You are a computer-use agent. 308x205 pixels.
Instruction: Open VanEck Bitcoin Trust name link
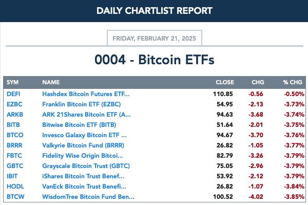tap(84, 187)
